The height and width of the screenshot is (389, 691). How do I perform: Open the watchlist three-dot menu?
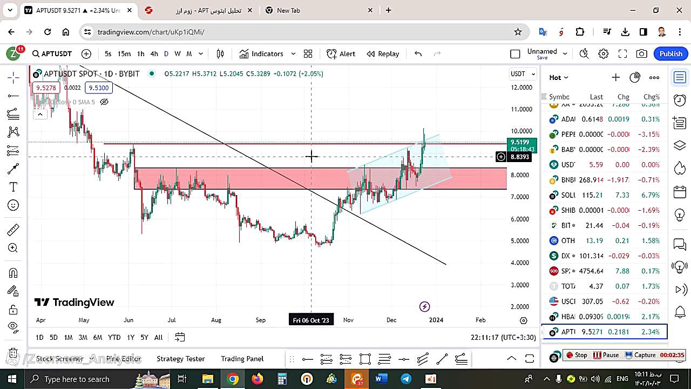pos(654,77)
